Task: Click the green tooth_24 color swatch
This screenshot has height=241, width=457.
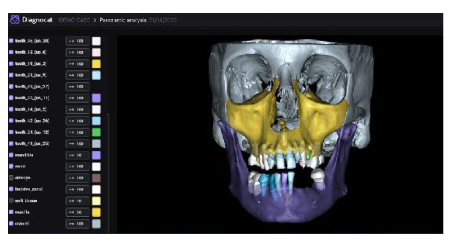Action: 96,132
